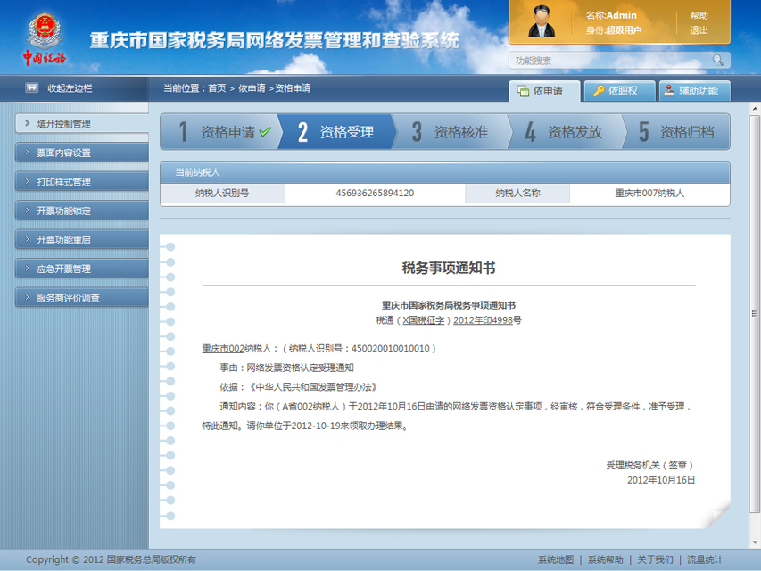Screen dimensions: 761x571
Task: Click taxpayer name 重庆市007纳税人
Action: pyautogui.click(x=649, y=194)
